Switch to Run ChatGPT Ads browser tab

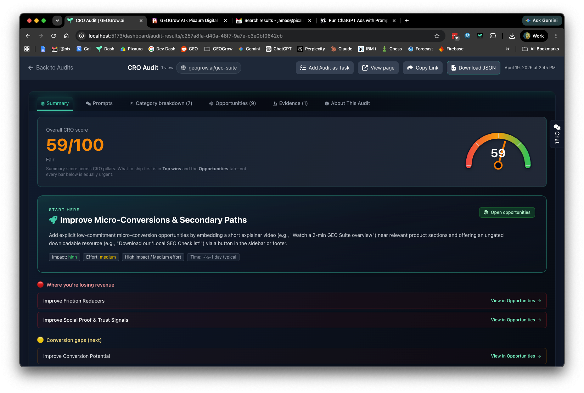tap(358, 21)
